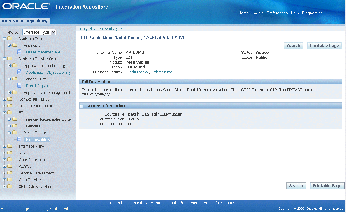Screen dimensions: 346x213
Task: Click the footer Preferences link
Action: click(190, 203)
